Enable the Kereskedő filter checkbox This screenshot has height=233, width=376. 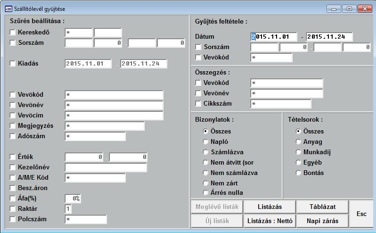(x=12, y=32)
